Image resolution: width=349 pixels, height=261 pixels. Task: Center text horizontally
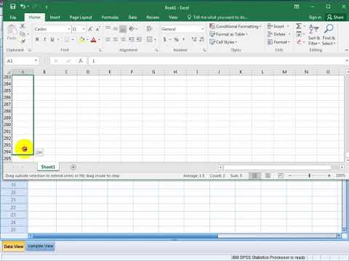pos(116,39)
